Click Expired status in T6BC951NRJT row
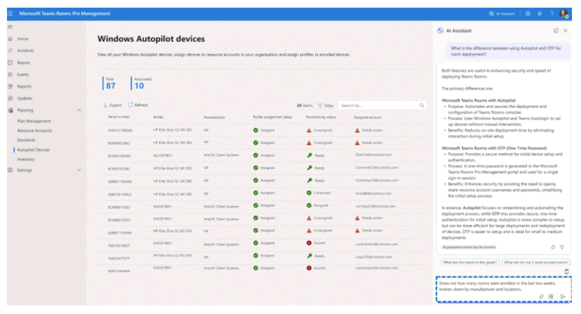The image size is (581, 314). click(316, 243)
